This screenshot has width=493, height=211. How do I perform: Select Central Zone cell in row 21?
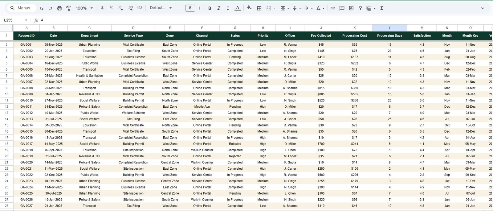point(170,162)
